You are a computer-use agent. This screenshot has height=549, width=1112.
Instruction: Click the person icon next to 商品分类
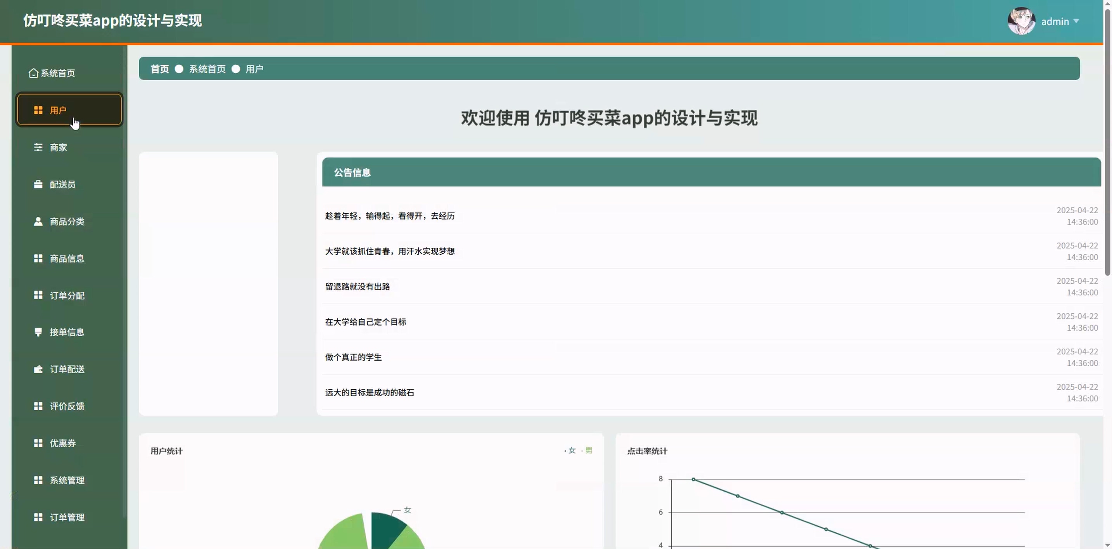click(38, 221)
